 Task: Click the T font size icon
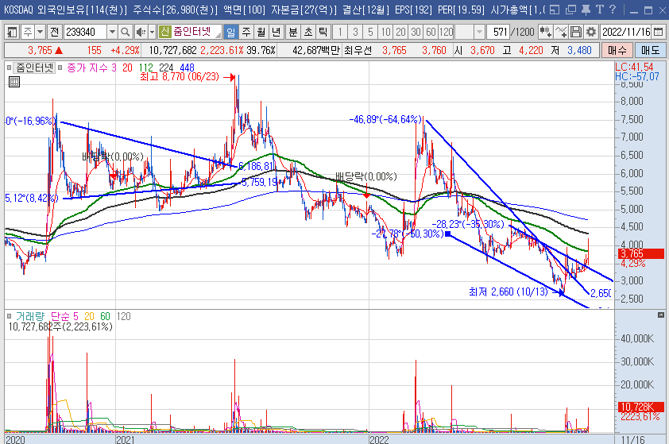click(599, 10)
